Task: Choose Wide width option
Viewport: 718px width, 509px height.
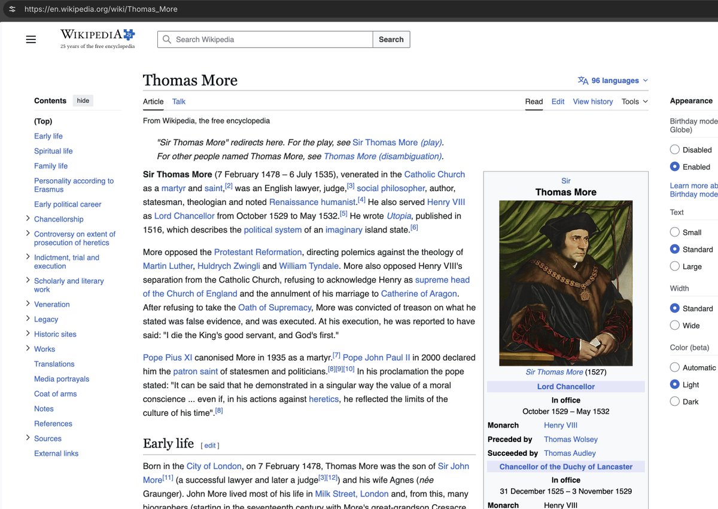Action: click(x=675, y=326)
